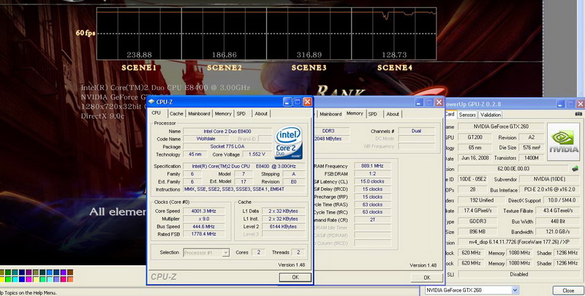The height and width of the screenshot is (296, 585).
Task: Click the DRAM Frequency value 889.1 MHz
Action: [372, 166]
